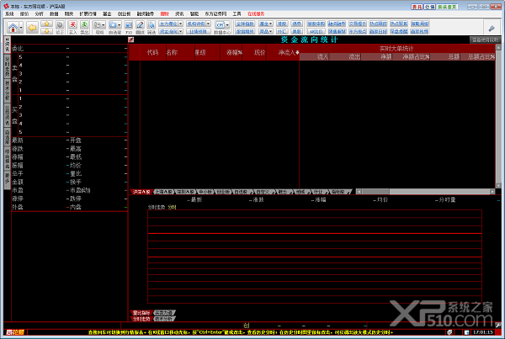
Task: Click the 港股 toolbar button
Action: coord(282,24)
